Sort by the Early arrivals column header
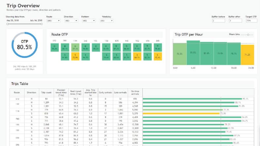The width and height of the screenshot is (260, 146). pos(105,93)
